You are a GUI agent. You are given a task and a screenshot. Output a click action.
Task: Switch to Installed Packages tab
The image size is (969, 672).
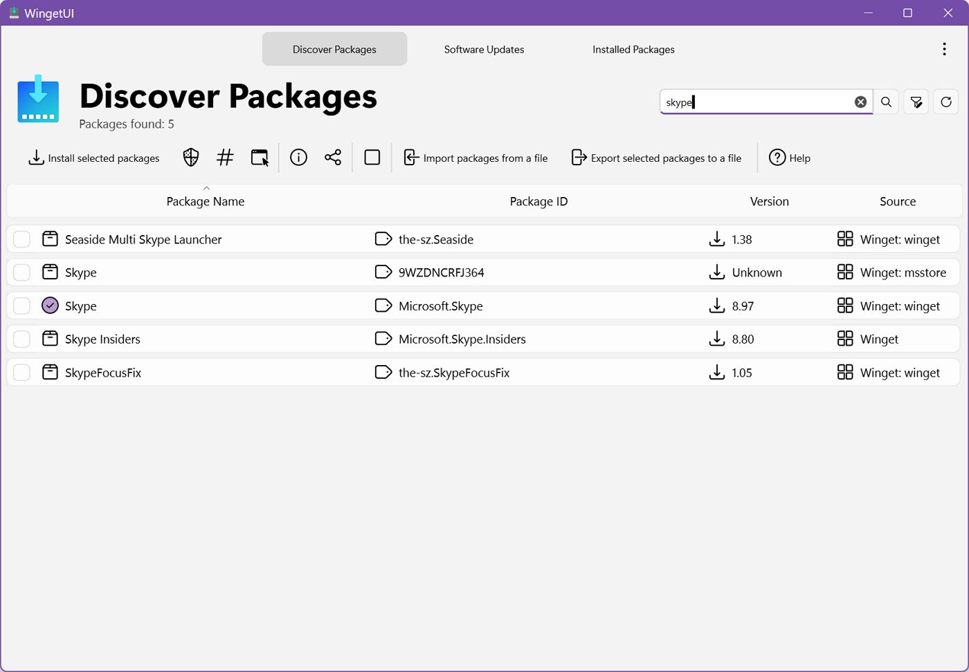[633, 49]
